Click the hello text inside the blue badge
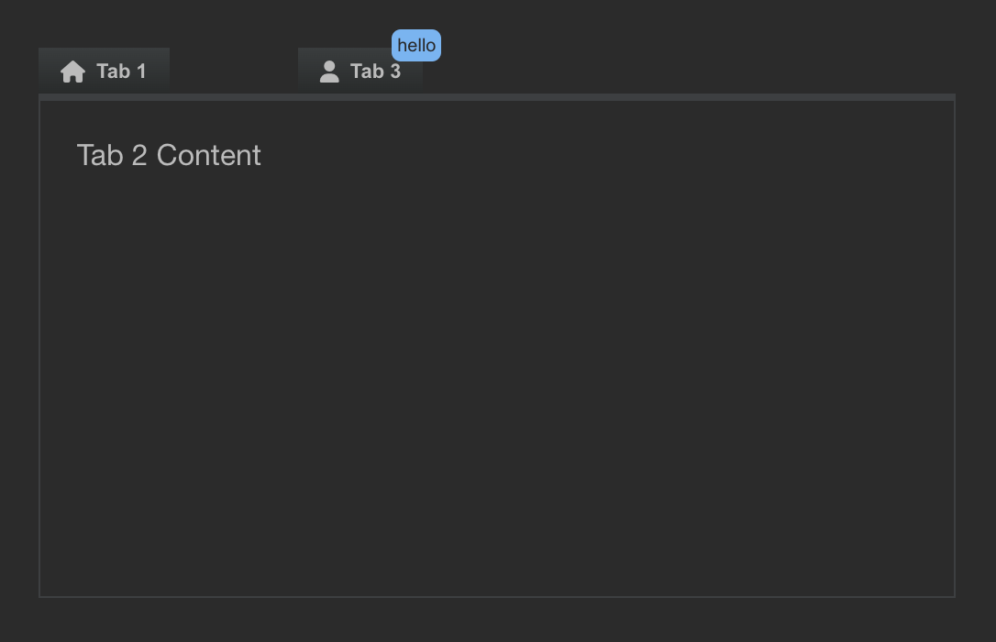Viewport: 996px width, 642px height. coord(416,46)
